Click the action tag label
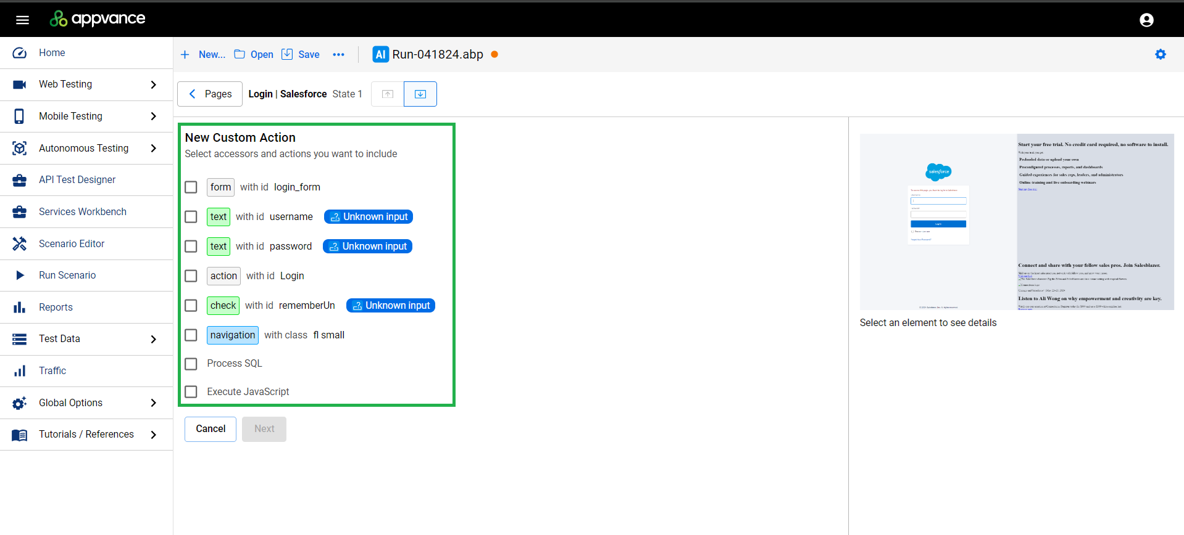The height and width of the screenshot is (535, 1184). (x=223, y=276)
